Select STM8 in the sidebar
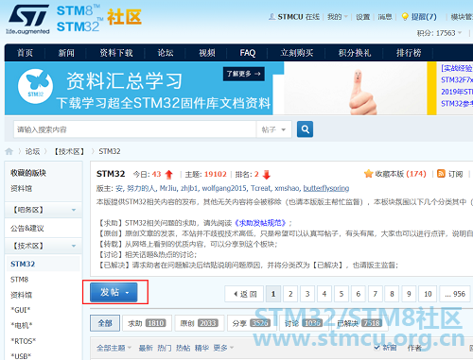This screenshot has width=473, height=360. (x=20, y=280)
